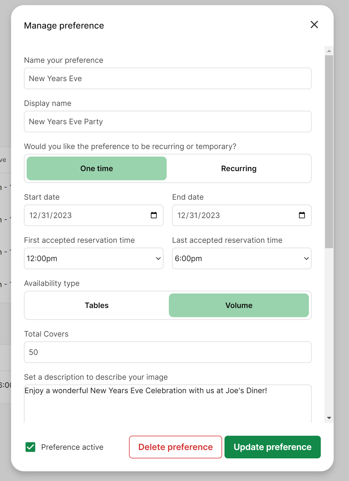Switch to the Recurring option
This screenshot has height=481, width=349.
(x=239, y=168)
